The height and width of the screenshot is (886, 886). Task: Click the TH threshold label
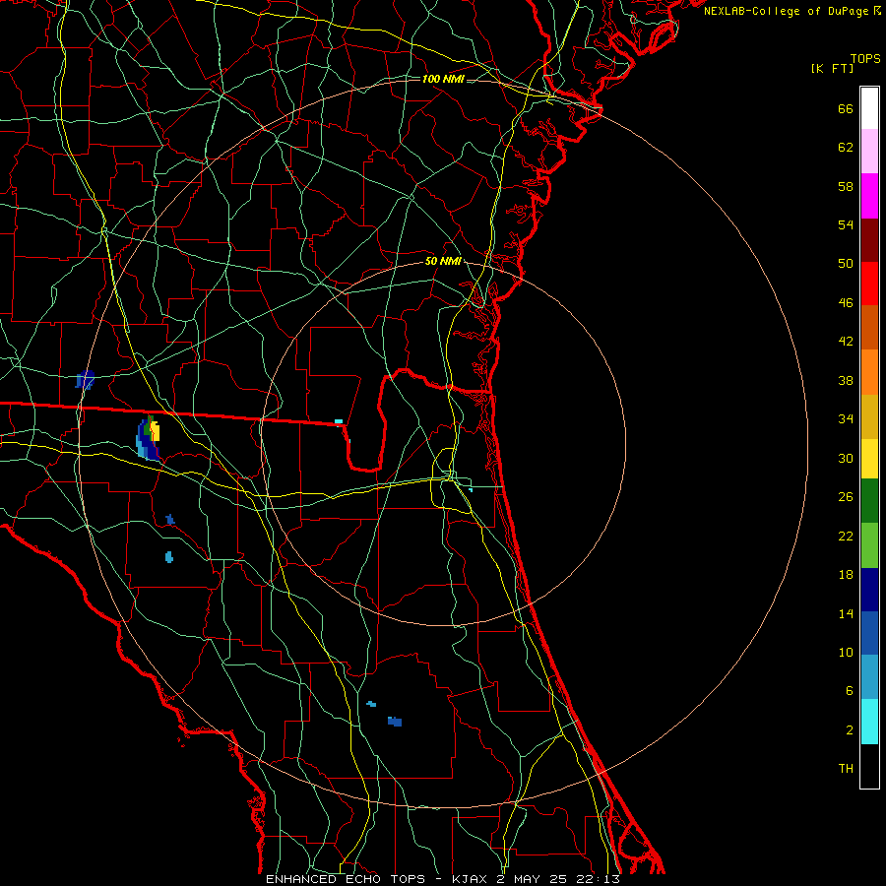coord(846,769)
